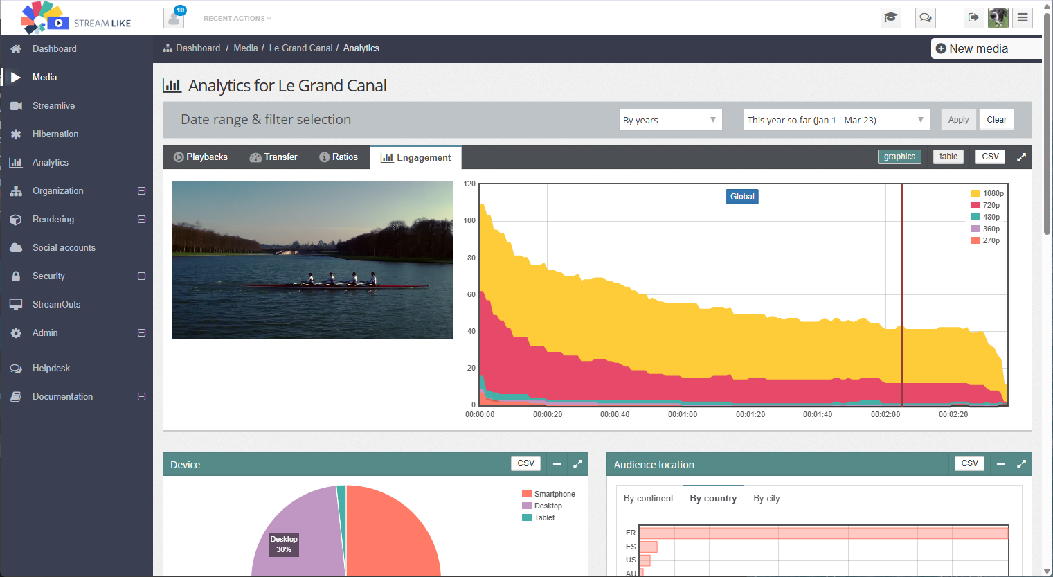The width and height of the screenshot is (1053, 577).
Task: Click the Social accounts cloud icon
Action: (16, 248)
